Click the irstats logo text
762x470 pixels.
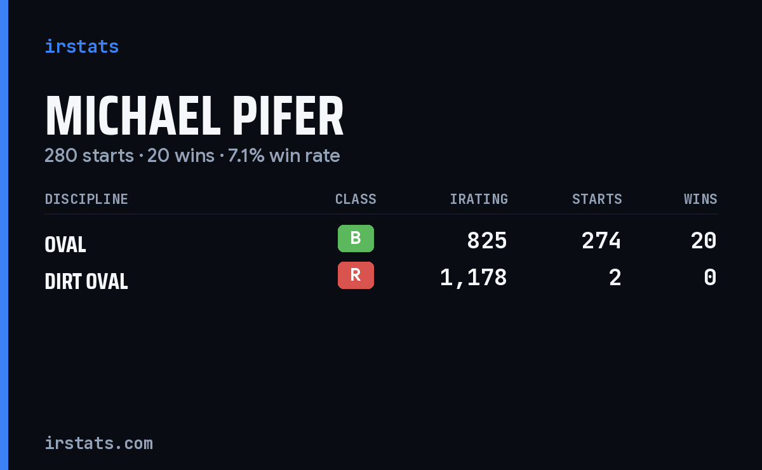coord(81,46)
